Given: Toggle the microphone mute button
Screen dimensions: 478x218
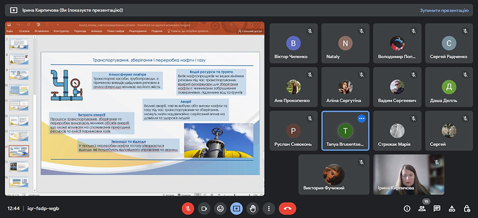Looking at the screenshot, I should pos(188,208).
